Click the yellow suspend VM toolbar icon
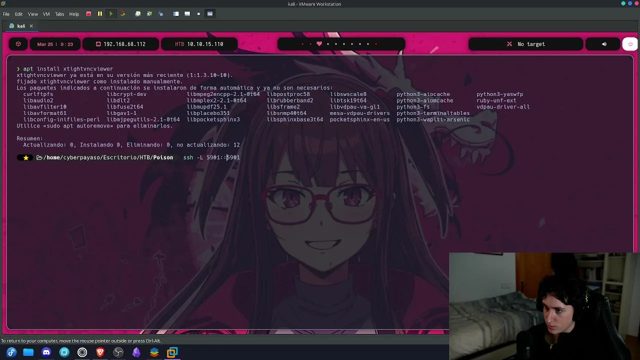 pyautogui.click(x=99, y=14)
